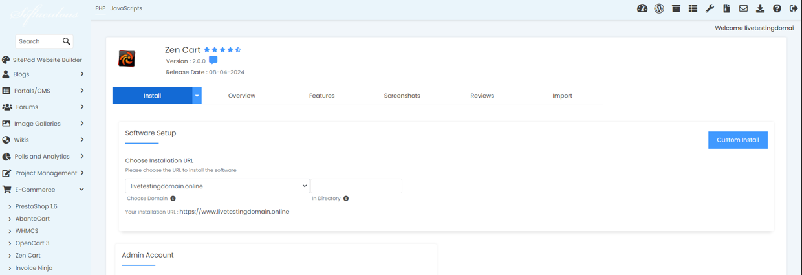
Task: Click the search magnifier icon
Action: [66, 41]
